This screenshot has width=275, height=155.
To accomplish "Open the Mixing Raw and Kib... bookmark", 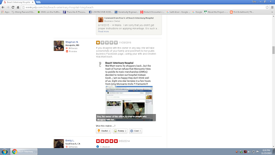I will click(x=23, y=12).
